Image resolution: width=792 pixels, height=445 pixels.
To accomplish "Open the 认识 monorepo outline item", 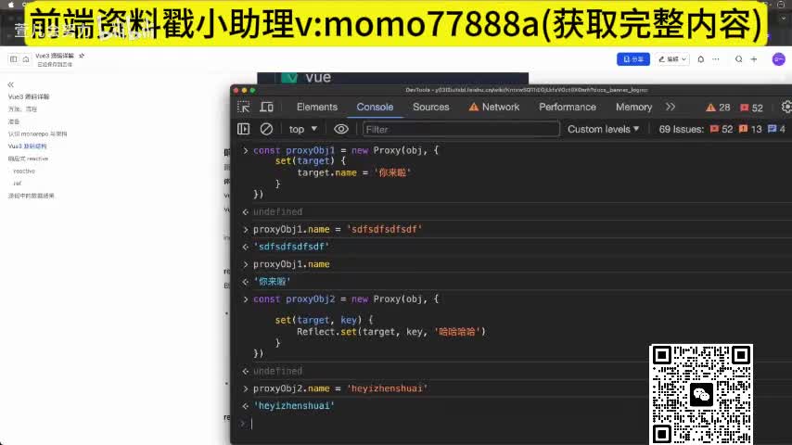I will [37, 133].
